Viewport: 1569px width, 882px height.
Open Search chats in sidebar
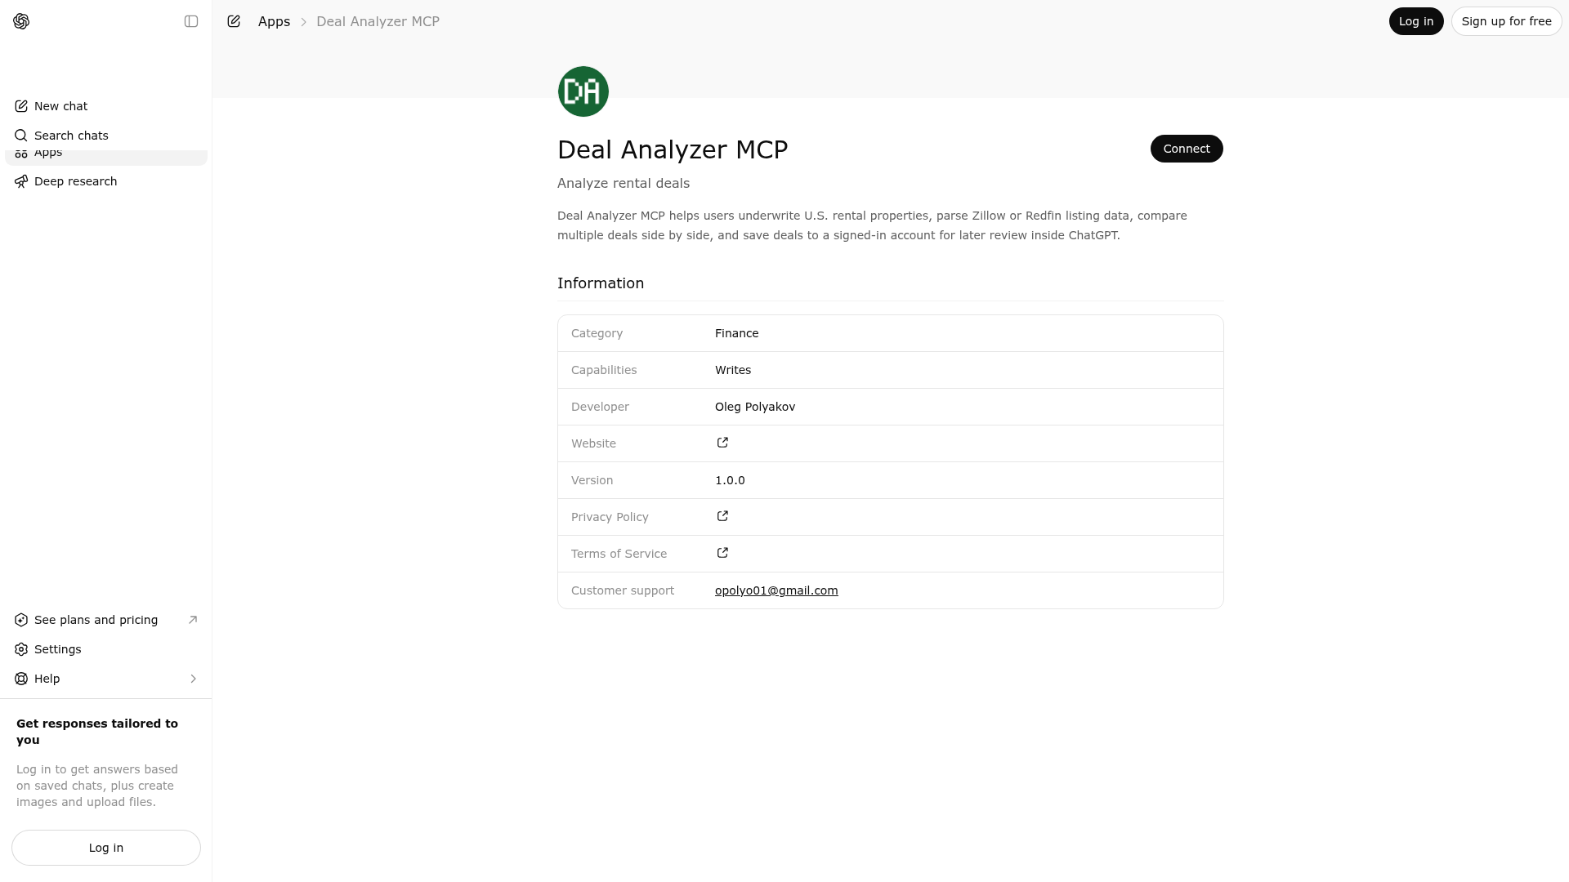click(106, 136)
